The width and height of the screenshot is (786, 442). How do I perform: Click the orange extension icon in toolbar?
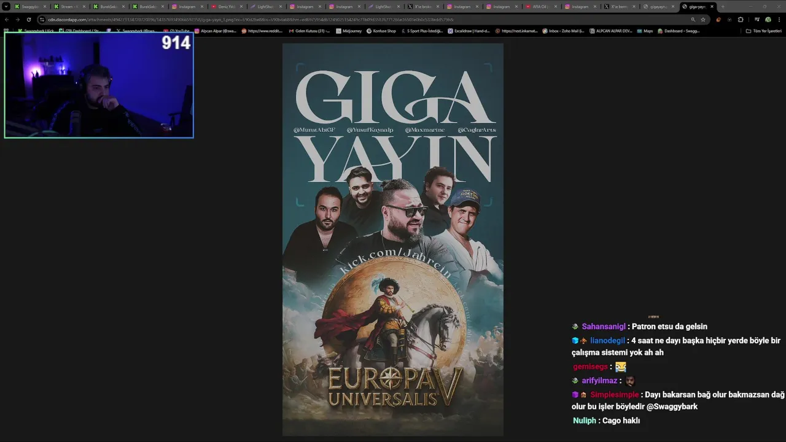click(718, 19)
